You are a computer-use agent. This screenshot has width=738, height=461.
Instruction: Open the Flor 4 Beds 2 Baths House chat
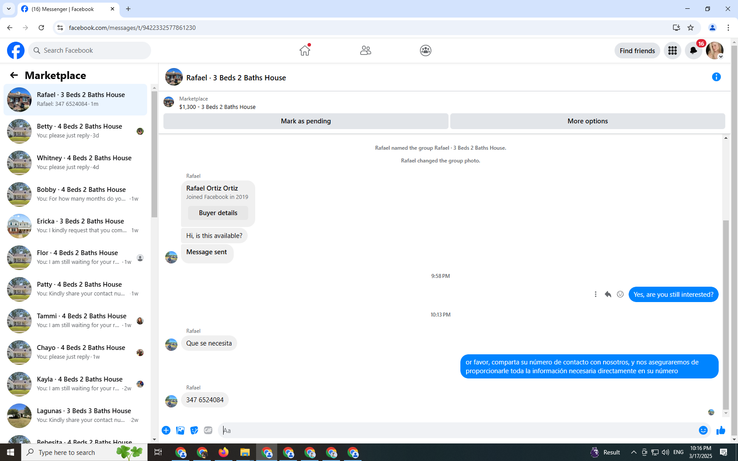(x=76, y=258)
